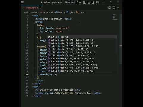
Task: Choose cubic-bezier(0.39, 0.575, 0.565, 1) suggestion
Action: point(82,62)
